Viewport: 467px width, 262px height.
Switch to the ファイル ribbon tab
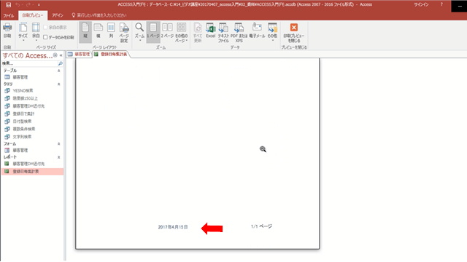coord(9,15)
